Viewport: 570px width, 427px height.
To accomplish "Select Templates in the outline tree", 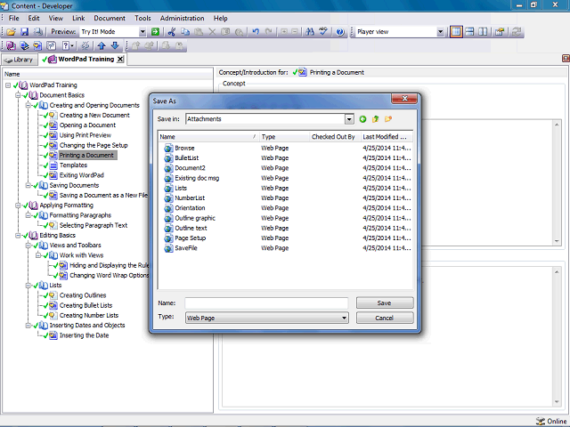I will point(73,165).
